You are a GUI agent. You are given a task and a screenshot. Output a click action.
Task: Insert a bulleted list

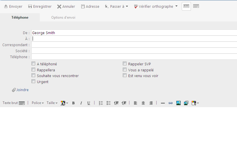point(108,103)
